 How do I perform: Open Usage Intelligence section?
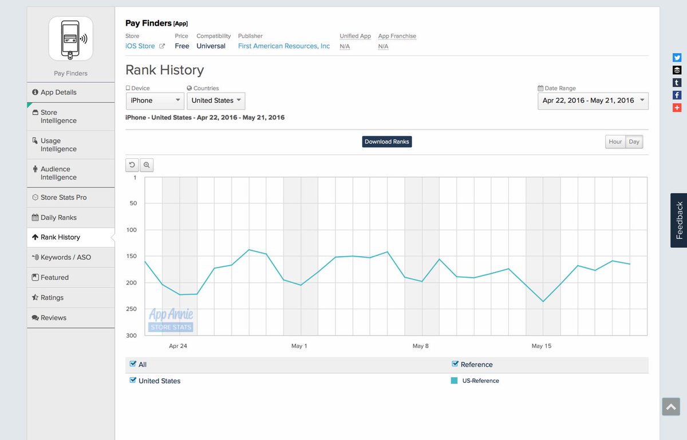pyautogui.click(x=70, y=145)
